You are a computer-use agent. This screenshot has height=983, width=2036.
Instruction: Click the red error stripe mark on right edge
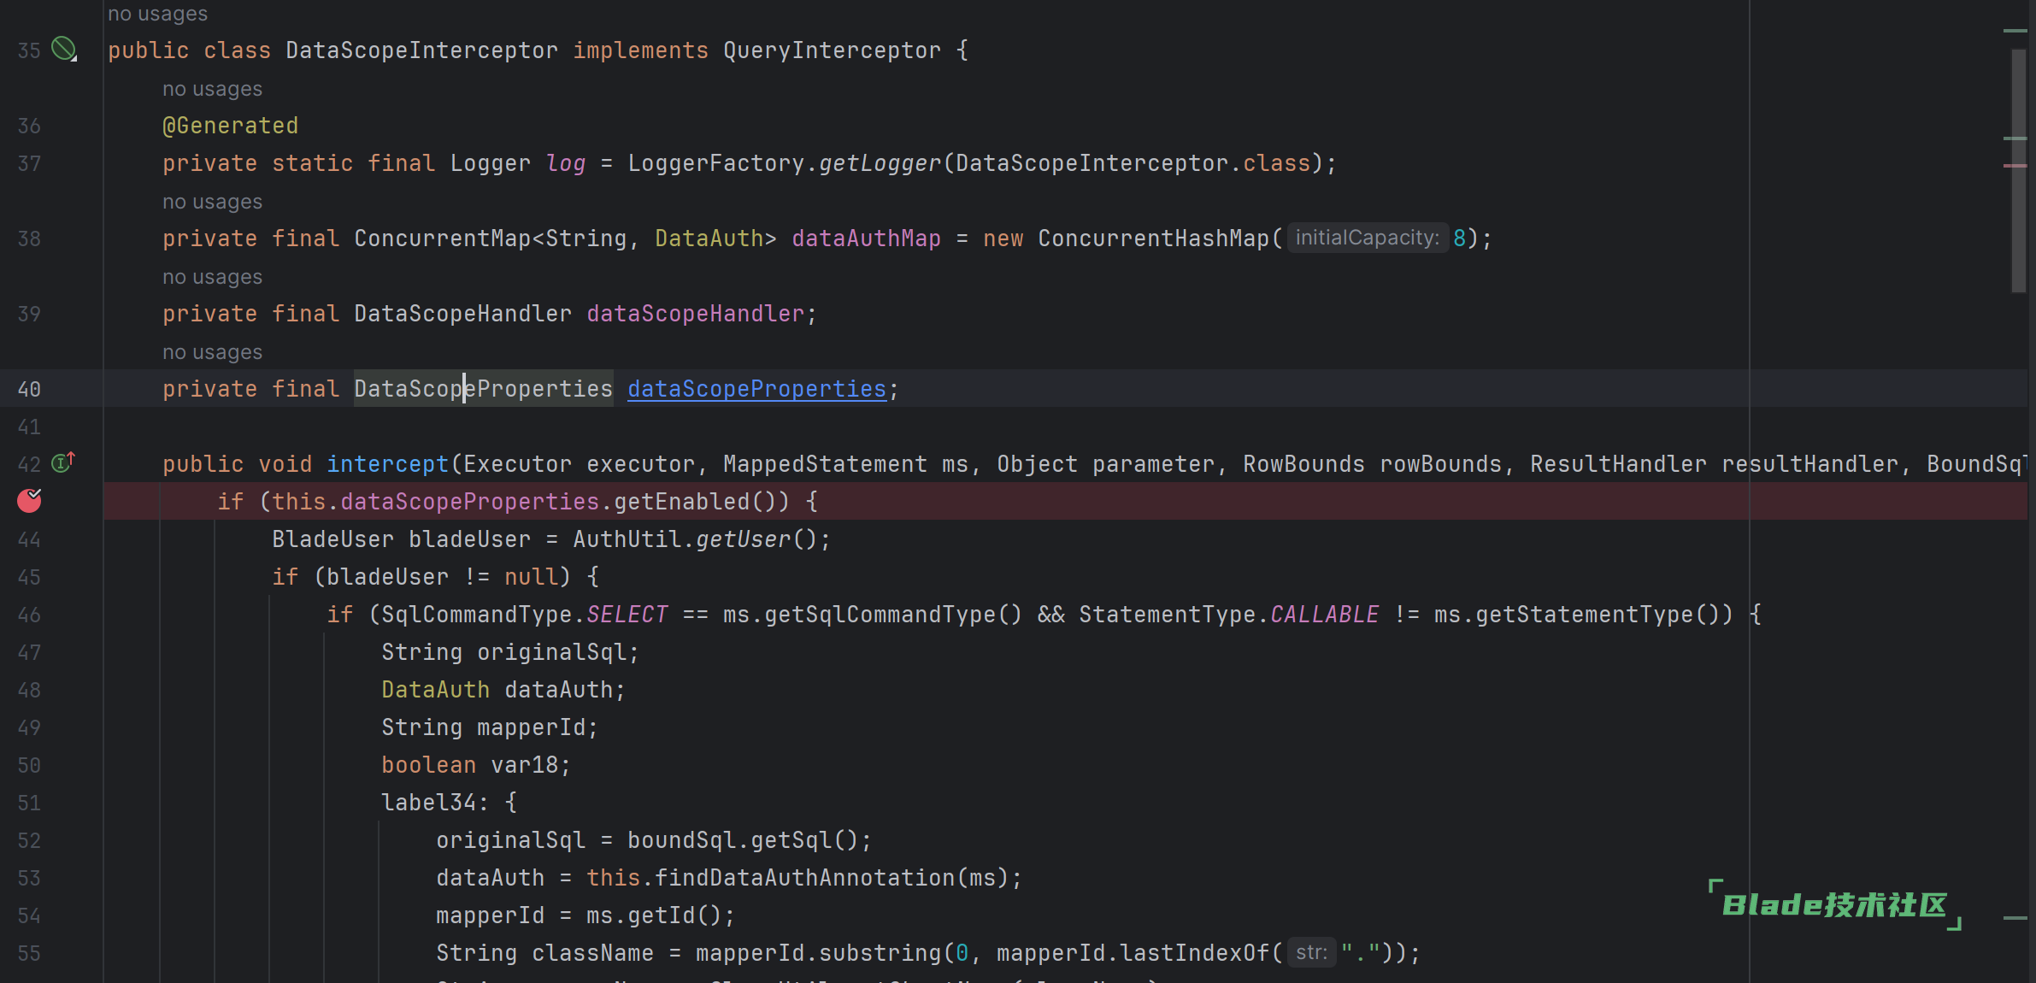[2015, 166]
